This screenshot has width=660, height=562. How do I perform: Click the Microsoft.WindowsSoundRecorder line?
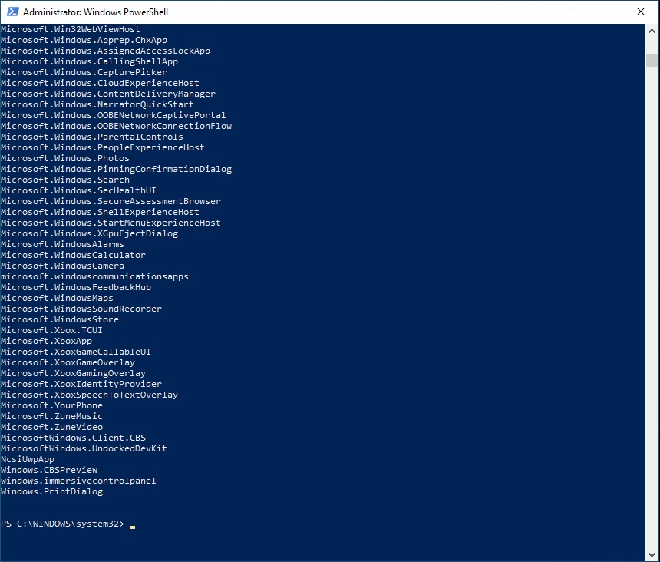tap(81, 309)
